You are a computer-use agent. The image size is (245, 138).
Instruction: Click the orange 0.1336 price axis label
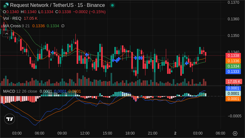(233, 61)
